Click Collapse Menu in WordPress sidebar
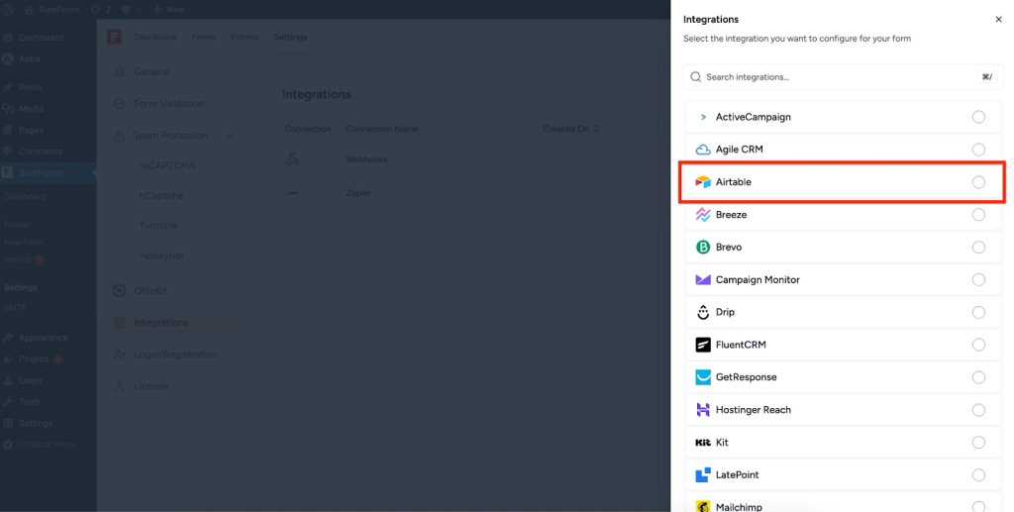 point(47,444)
